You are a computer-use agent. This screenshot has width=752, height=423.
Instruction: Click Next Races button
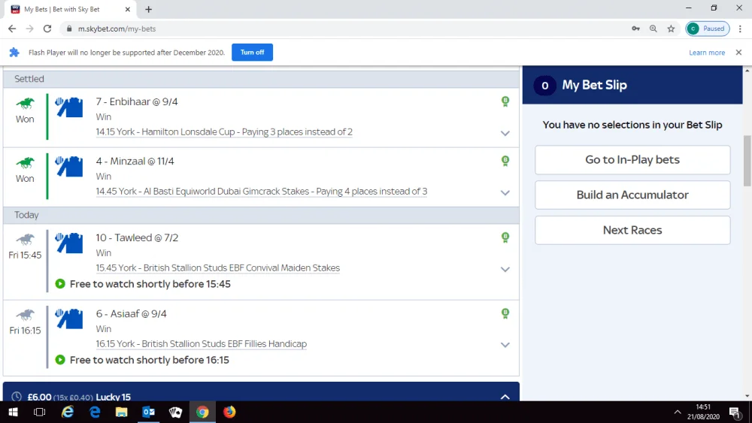(x=632, y=230)
